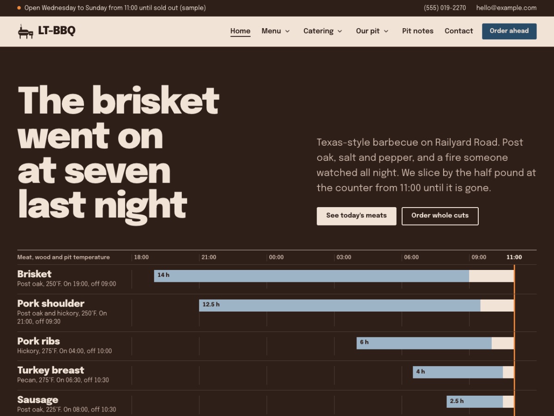
Task: Click the Turkey breast 4 h bar
Action: click(458, 372)
